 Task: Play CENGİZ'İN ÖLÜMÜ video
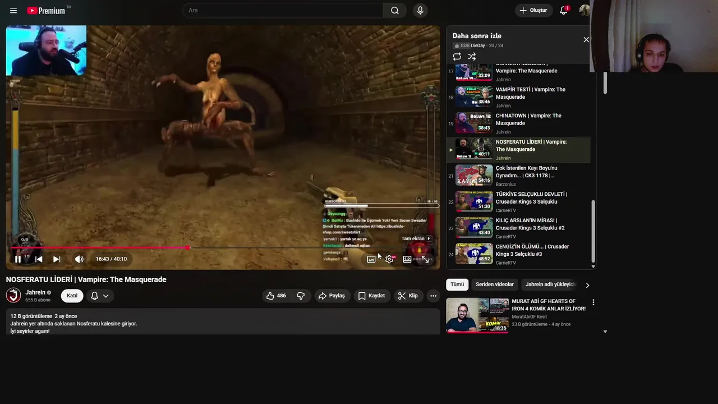tap(518, 254)
